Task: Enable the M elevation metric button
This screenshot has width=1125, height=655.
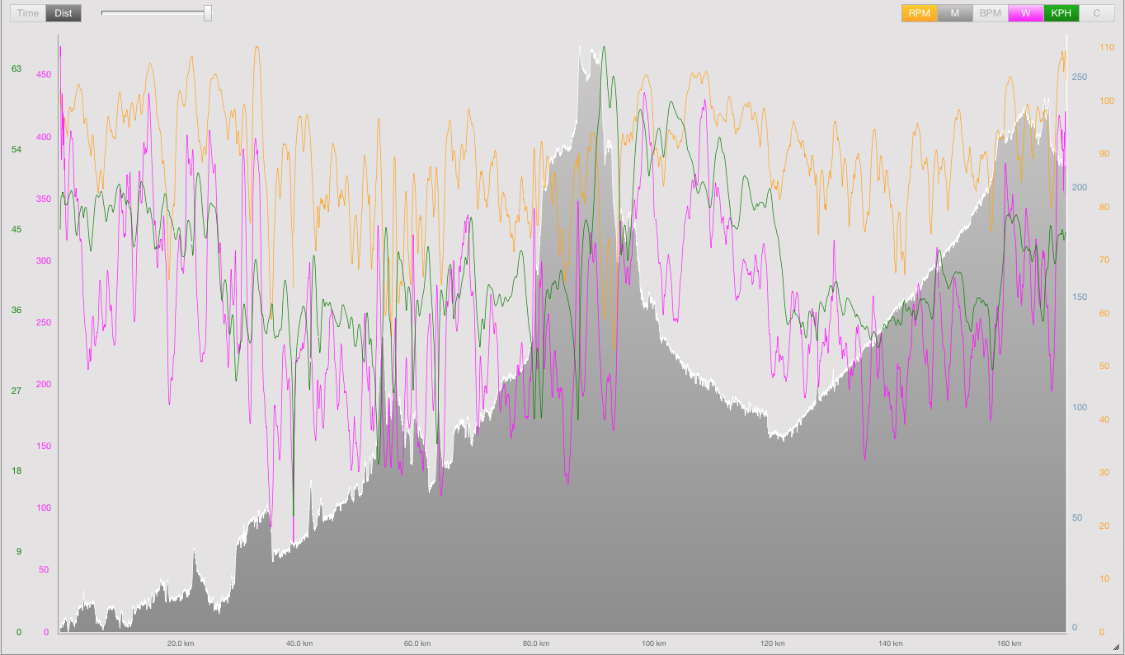Action: (953, 12)
